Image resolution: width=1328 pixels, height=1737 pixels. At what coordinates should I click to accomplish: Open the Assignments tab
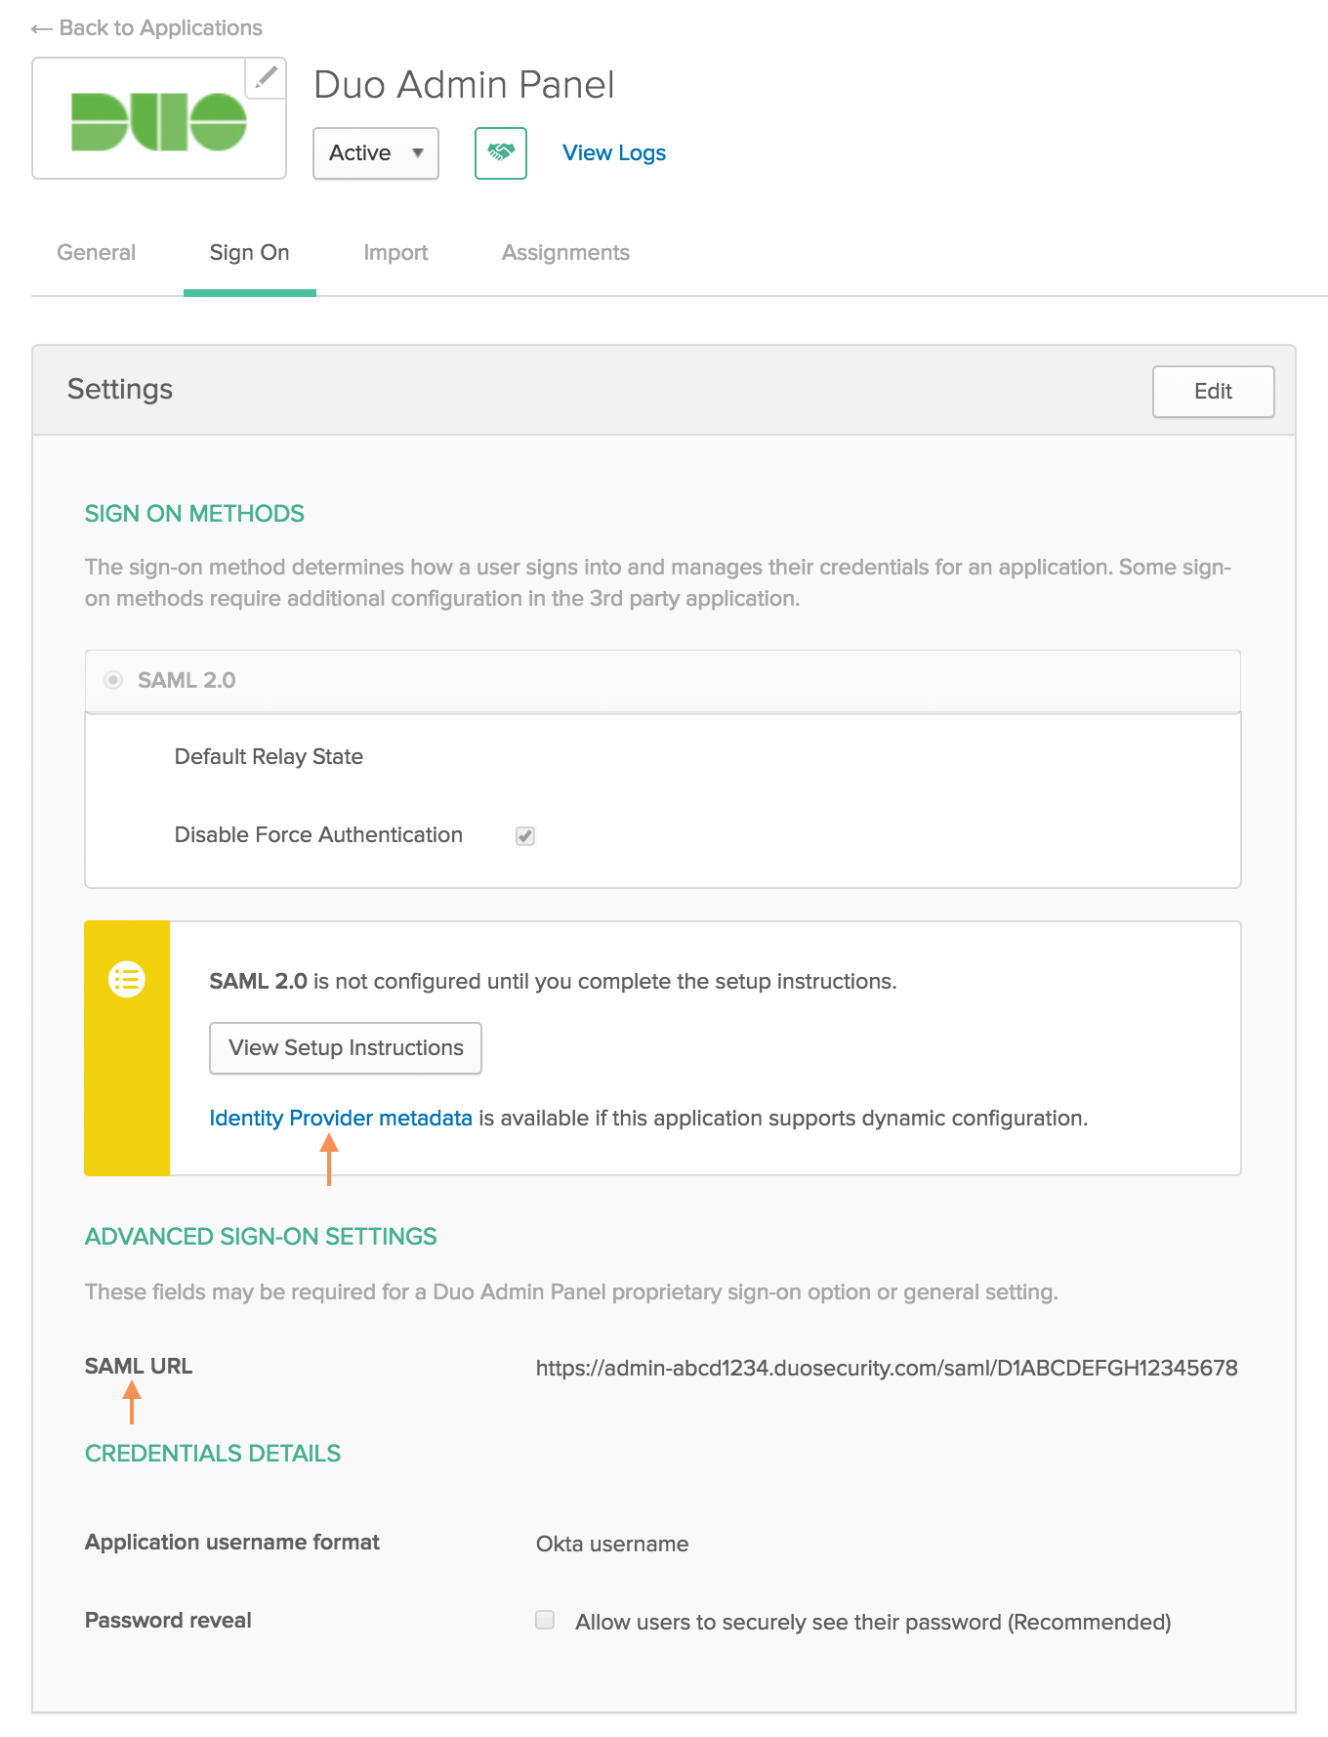coord(565,253)
